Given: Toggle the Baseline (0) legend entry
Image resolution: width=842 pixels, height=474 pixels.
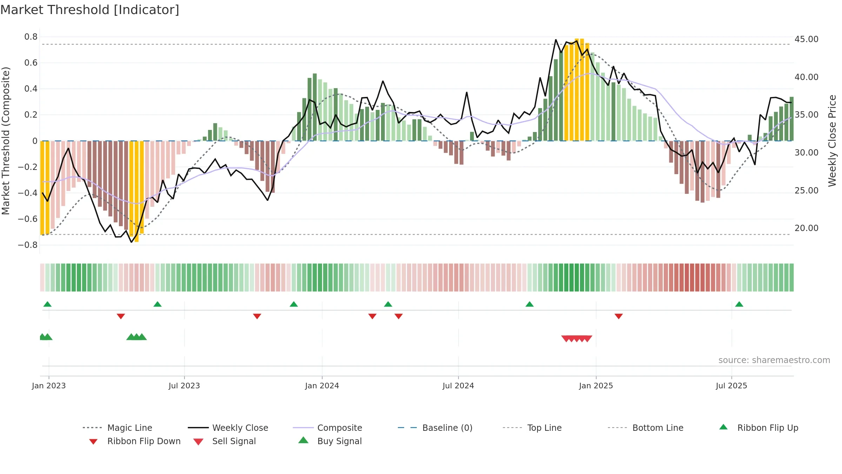Looking at the screenshot, I should click(435, 428).
